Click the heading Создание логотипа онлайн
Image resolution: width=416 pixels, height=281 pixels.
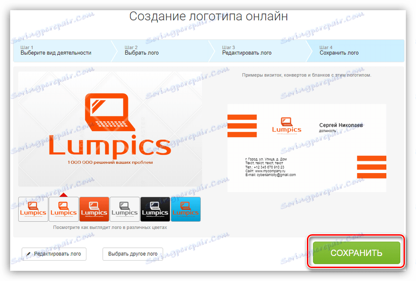[208, 17]
